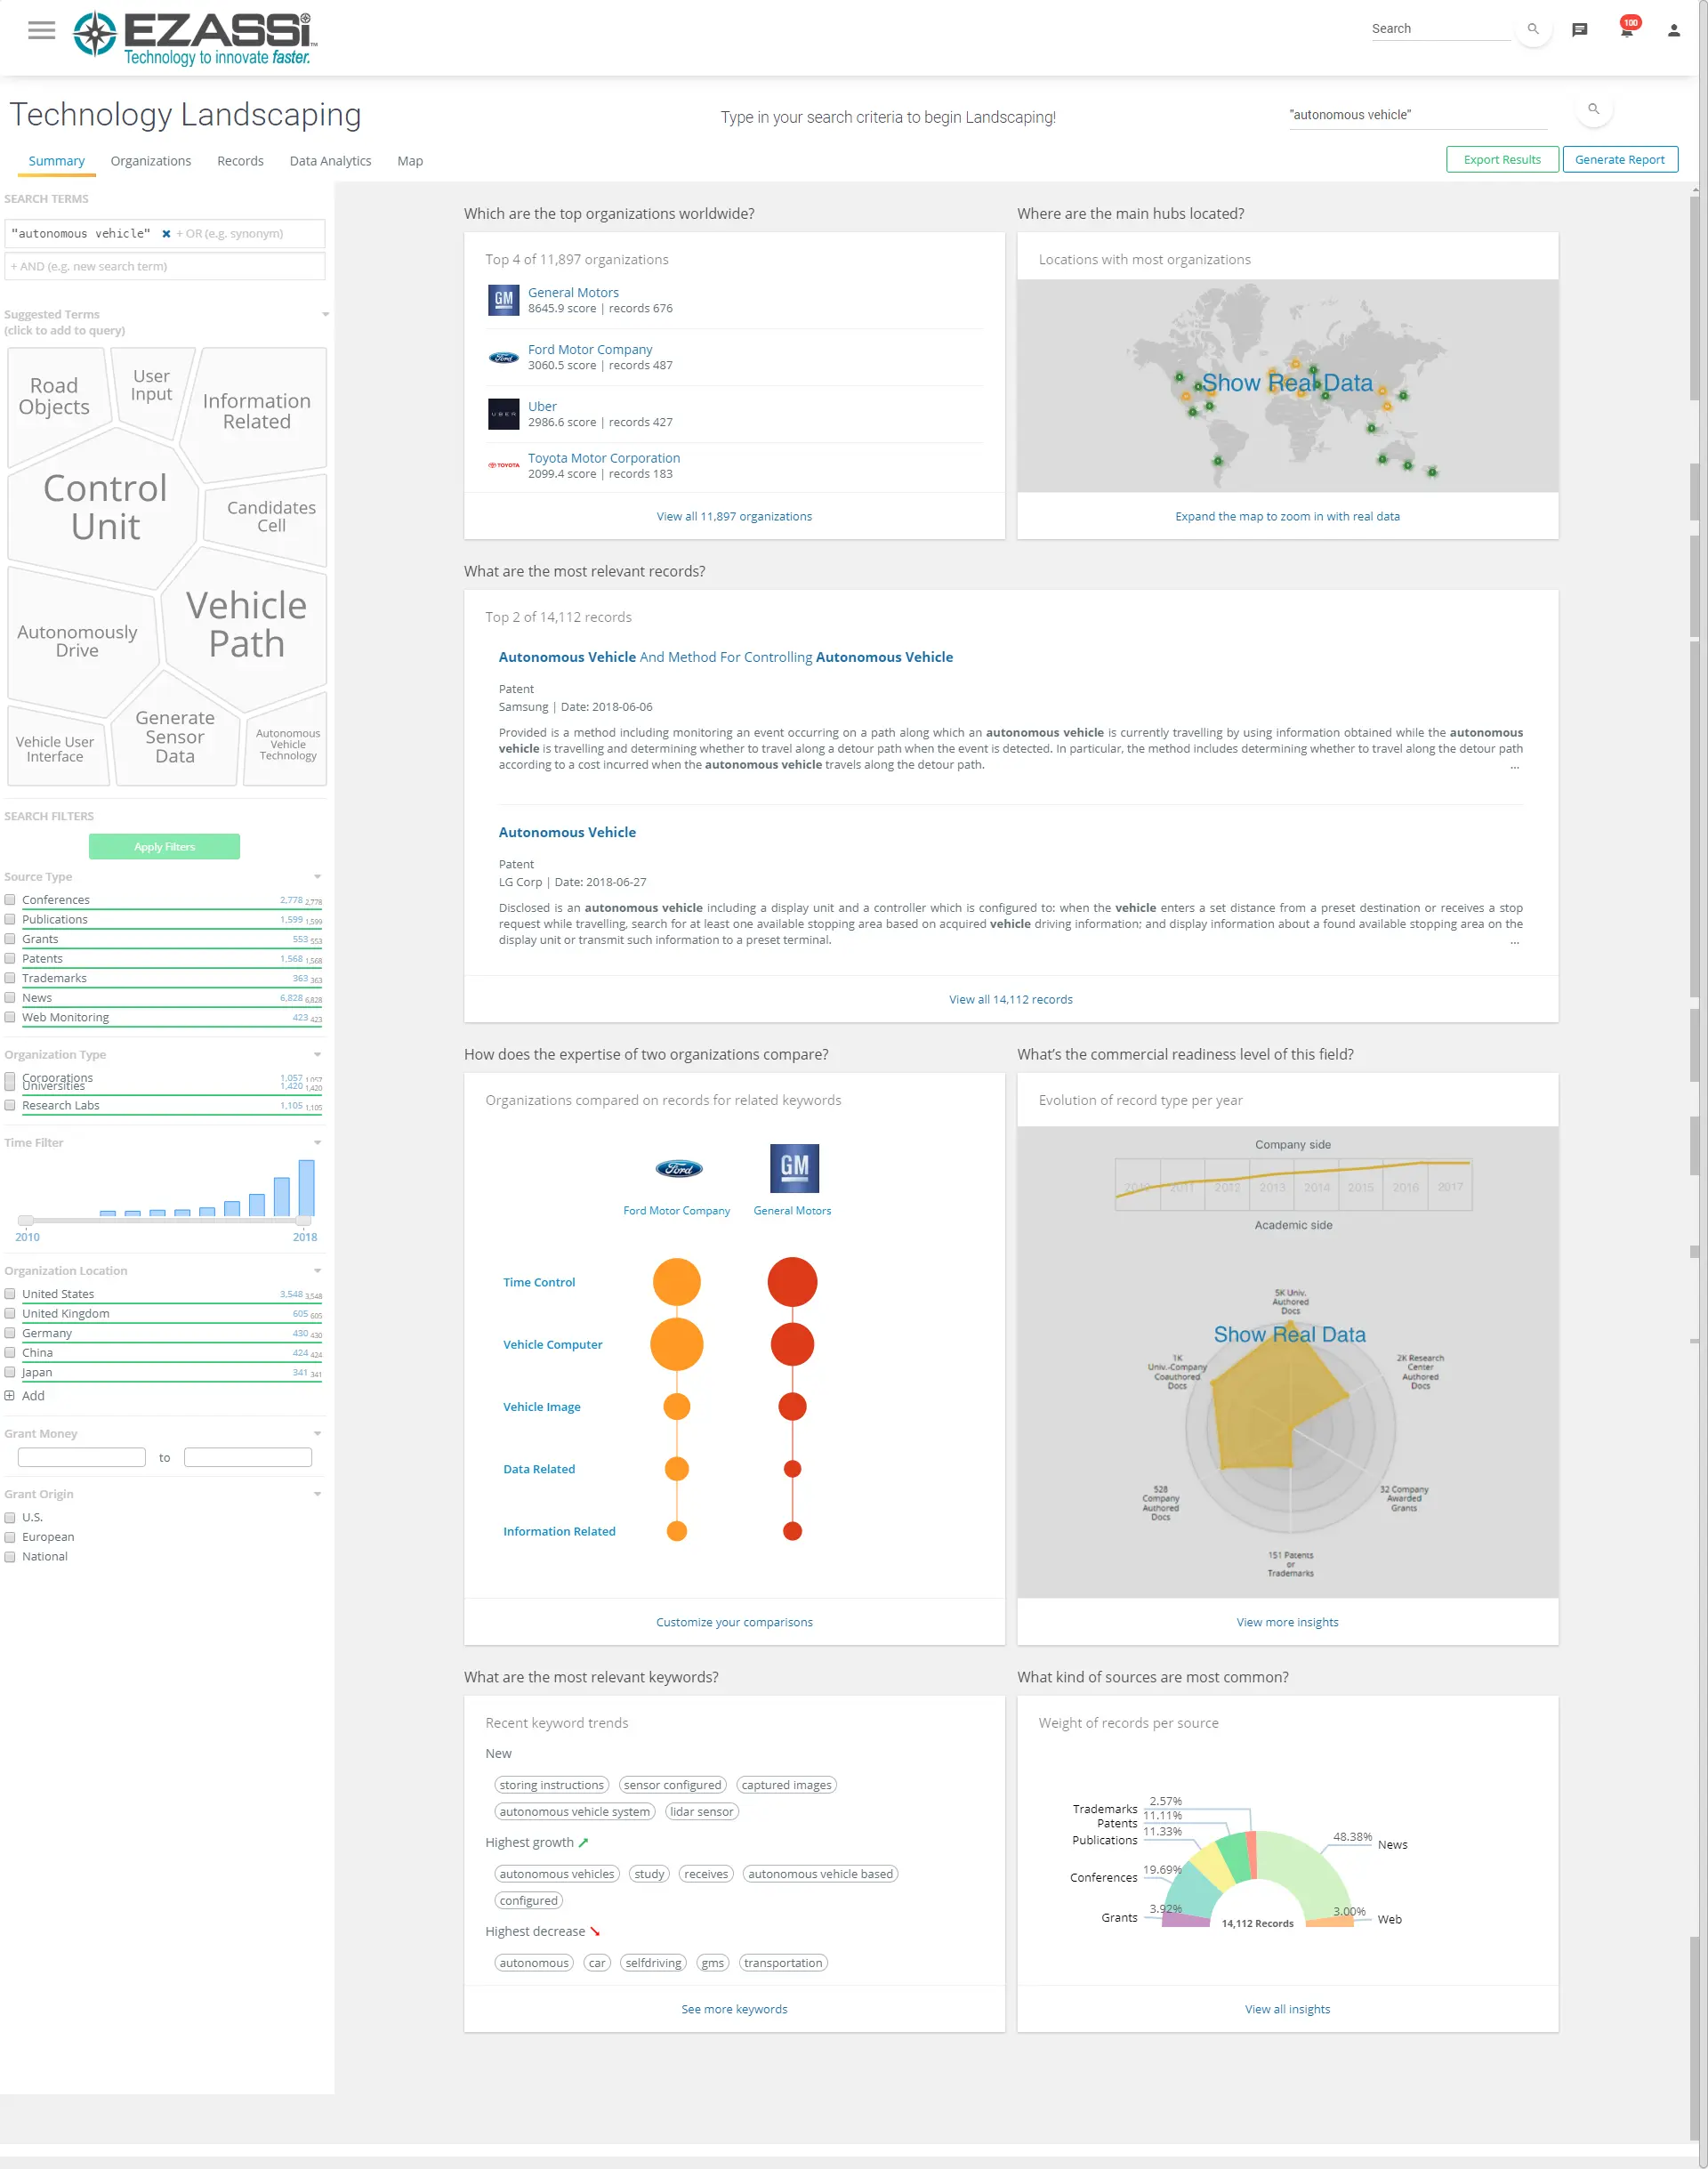This screenshot has height=2169, width=1708.
Task: Click the Export Results button
Action: 1502,159
